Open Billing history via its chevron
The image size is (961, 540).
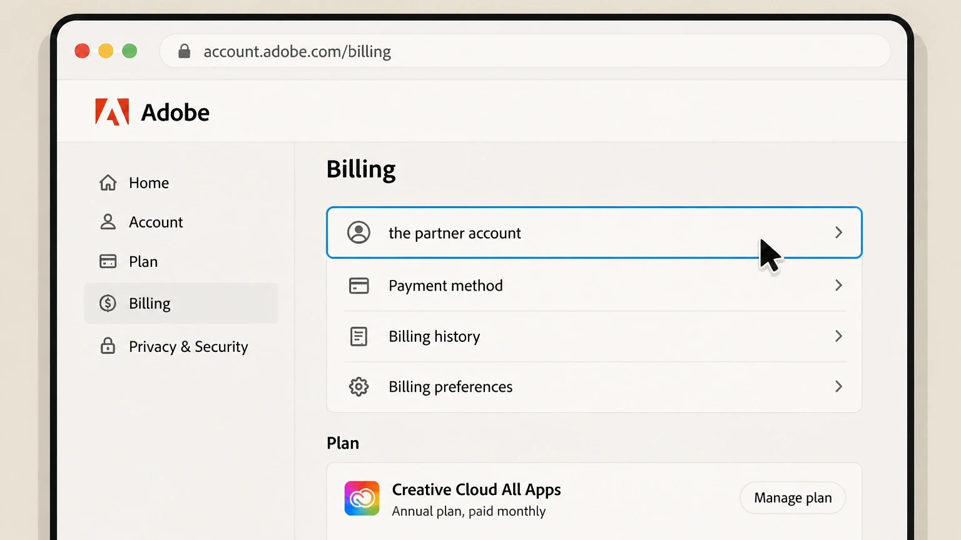point(838,336)
